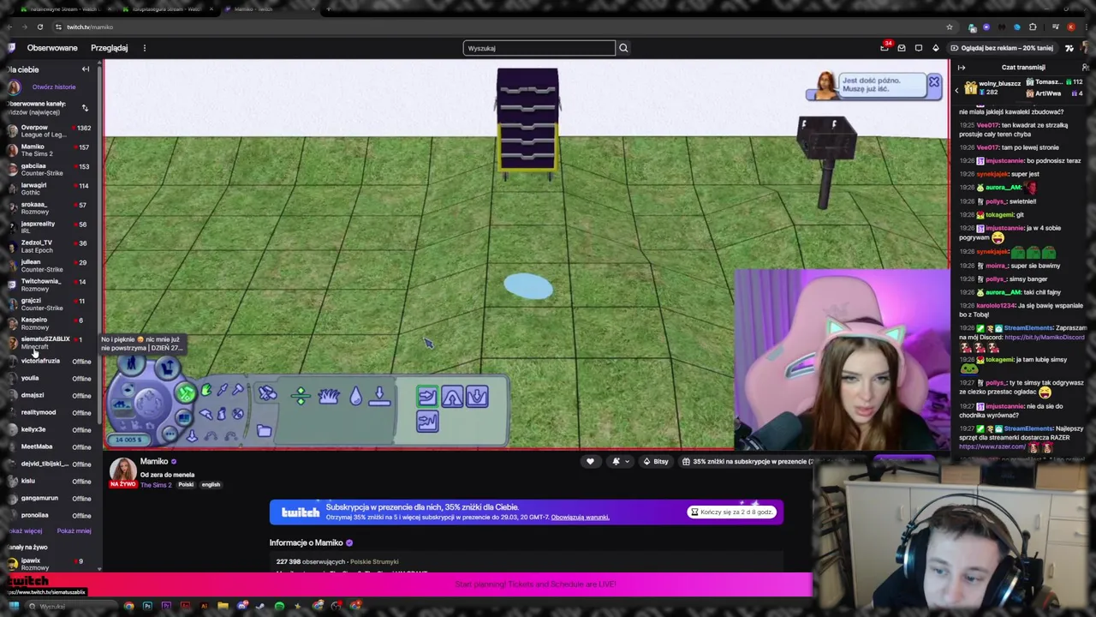Open Sims 2 options three-dots button
The image size is (1096, 617).
click(170, 434)
